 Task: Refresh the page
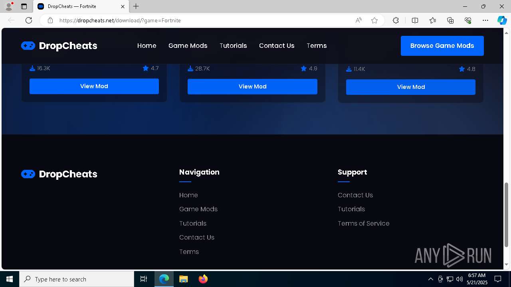(x=29, y=20)
